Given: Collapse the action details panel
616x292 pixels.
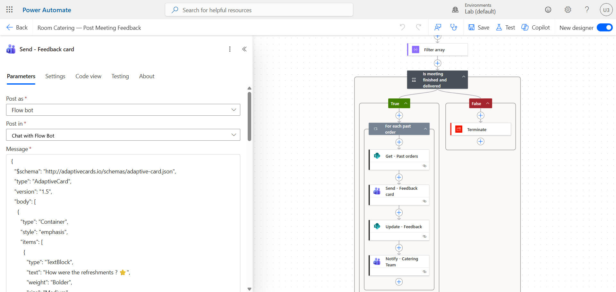Looking at the screenshot, I should (244, 49).
